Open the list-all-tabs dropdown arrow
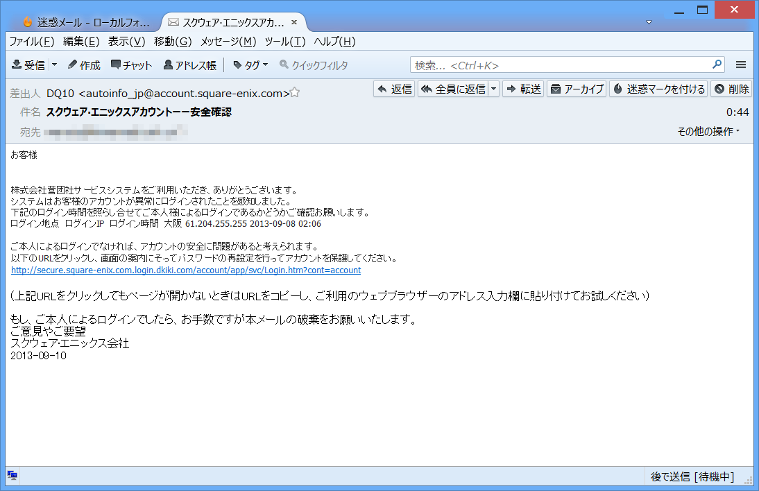The width and height of the screenshot is (759, 491). click(649, 22)
